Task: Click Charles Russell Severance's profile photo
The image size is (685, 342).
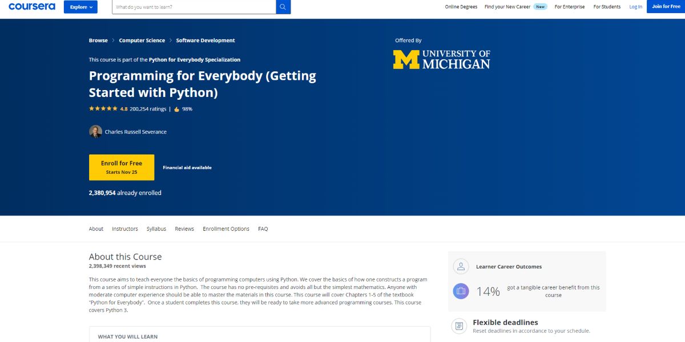Action: (95, 132)
